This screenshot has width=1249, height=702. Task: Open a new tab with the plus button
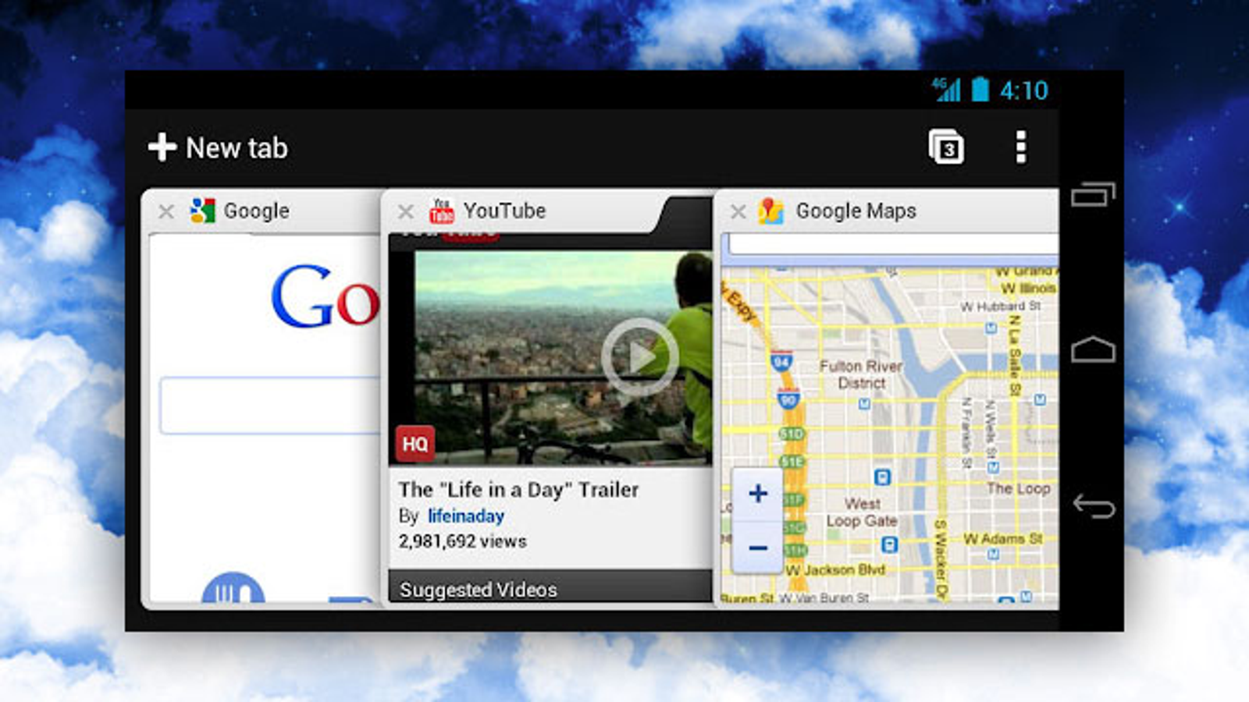click(162, 147)
